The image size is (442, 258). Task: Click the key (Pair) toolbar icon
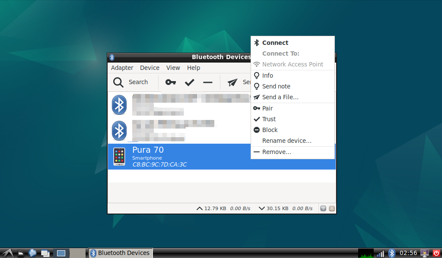click(x=171, y=82)
